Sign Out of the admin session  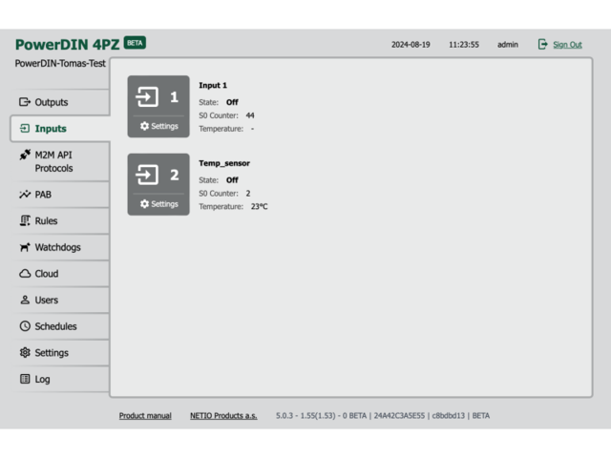pyautogui.click(x=567, y=45)
